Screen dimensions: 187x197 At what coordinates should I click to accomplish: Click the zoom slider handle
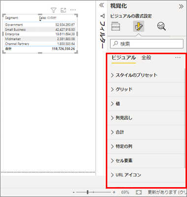88,192
